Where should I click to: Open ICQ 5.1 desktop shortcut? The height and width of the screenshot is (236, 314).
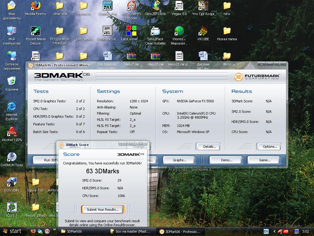pyautogui.click(x=12, y=210)
